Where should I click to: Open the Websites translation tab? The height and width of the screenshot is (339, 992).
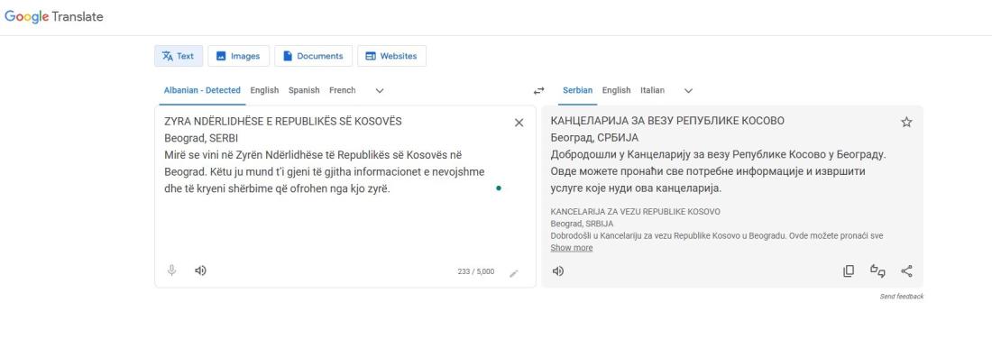coord(391,56)
